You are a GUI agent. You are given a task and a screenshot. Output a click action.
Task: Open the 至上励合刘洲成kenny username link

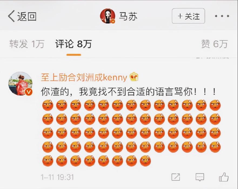84,78
